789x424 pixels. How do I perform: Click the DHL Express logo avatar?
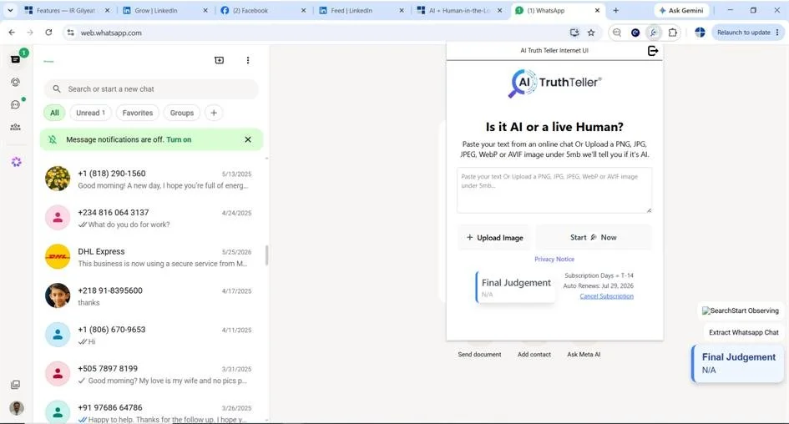pyautogui.click(x=58, y=256)
